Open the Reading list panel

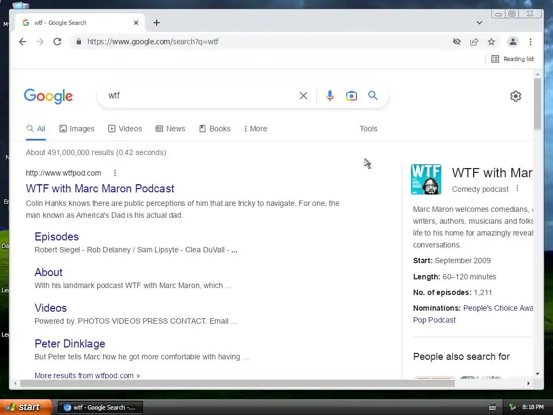tap(513, 59)
